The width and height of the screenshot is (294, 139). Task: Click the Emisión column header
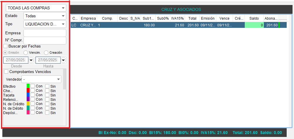[x=208, y=18]
